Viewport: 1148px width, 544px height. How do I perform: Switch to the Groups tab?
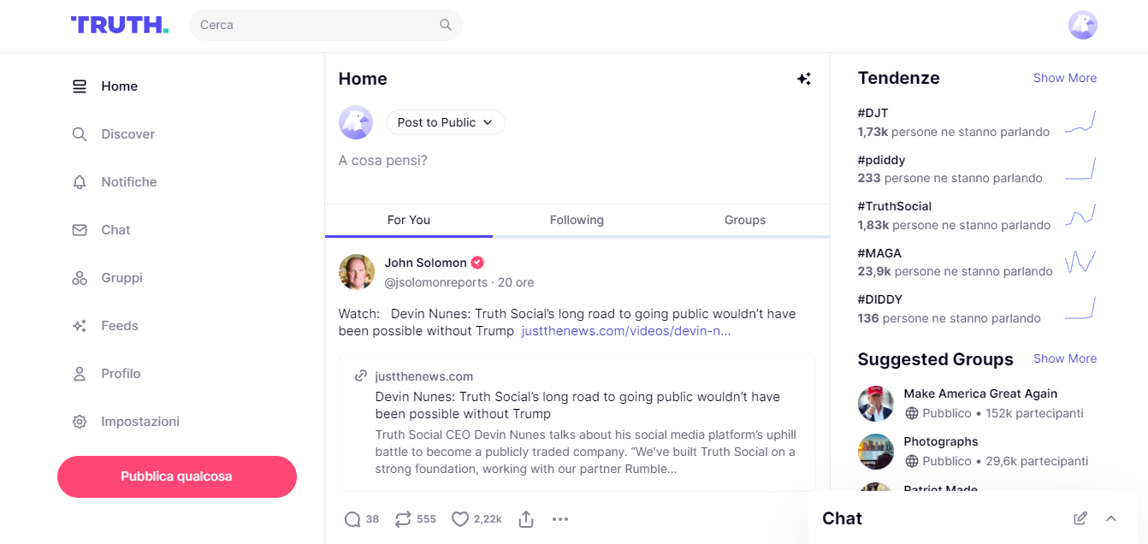click(745, 220)
